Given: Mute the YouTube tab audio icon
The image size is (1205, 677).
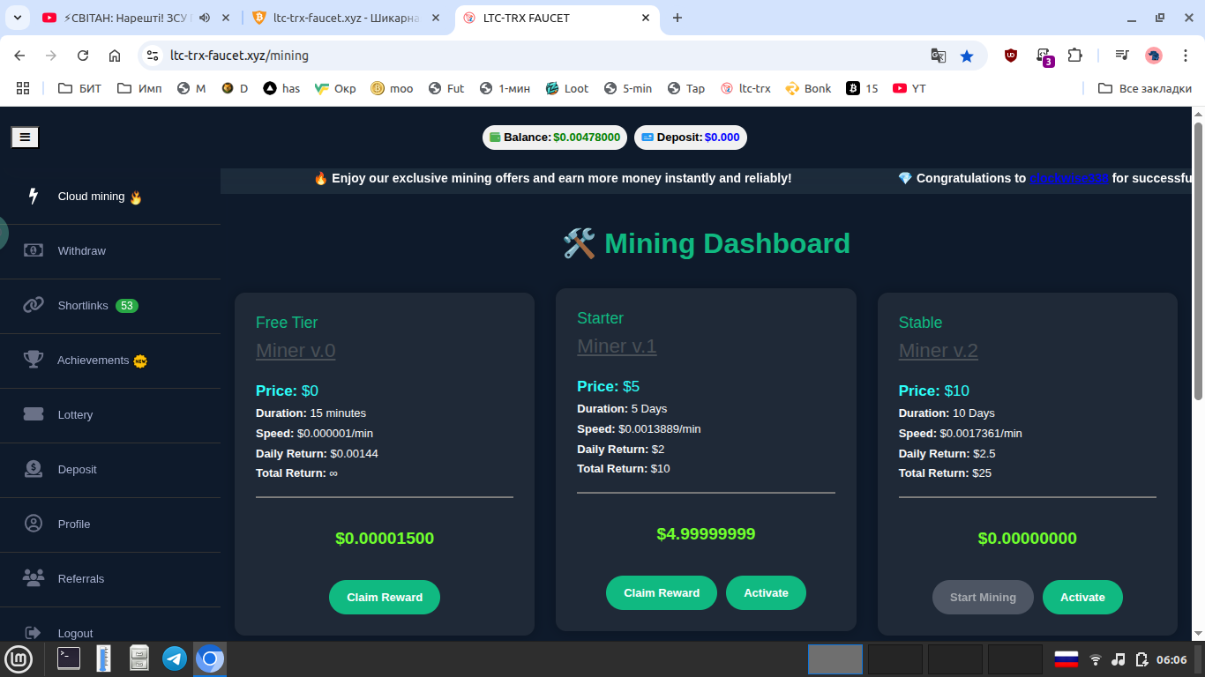Looking at the screenshot, I should point(205,18).
